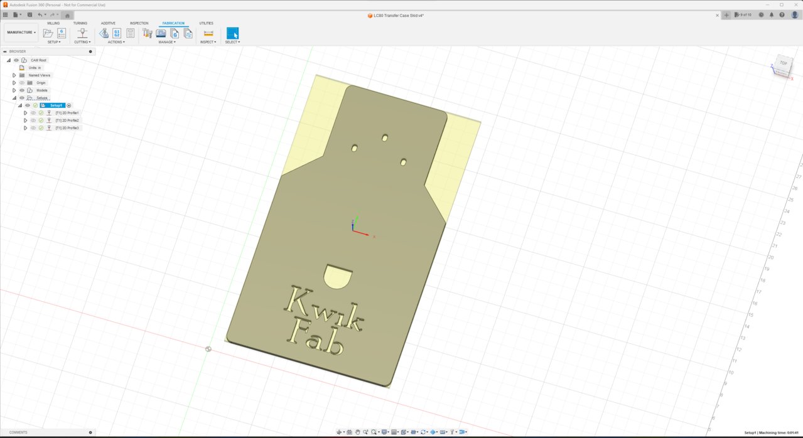The height and width of the screenshot is (438, 803).
Task: Switch to the UTILITIES tab
Action: tap(207, 23)
